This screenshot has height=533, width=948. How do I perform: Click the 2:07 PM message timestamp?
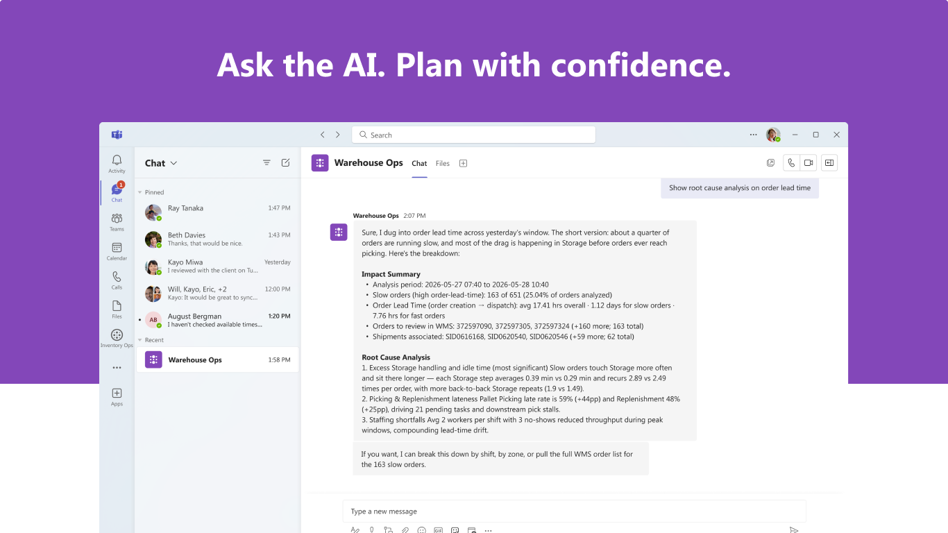coord(414,216)
